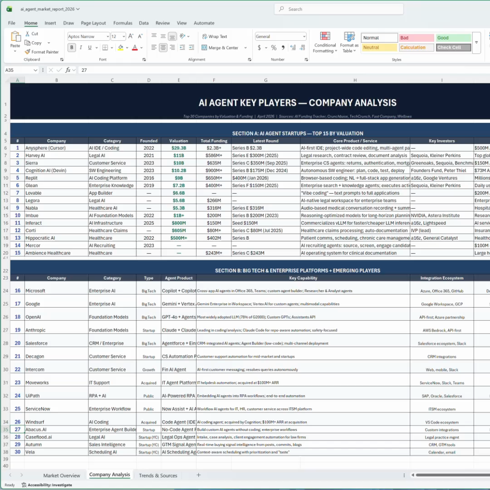Click the Insert Function fx icon

coord(68,70)
